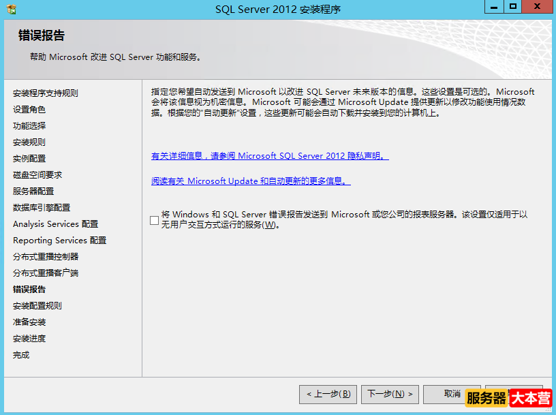Select the 完成 step in sidebar

tap(21, 355)
